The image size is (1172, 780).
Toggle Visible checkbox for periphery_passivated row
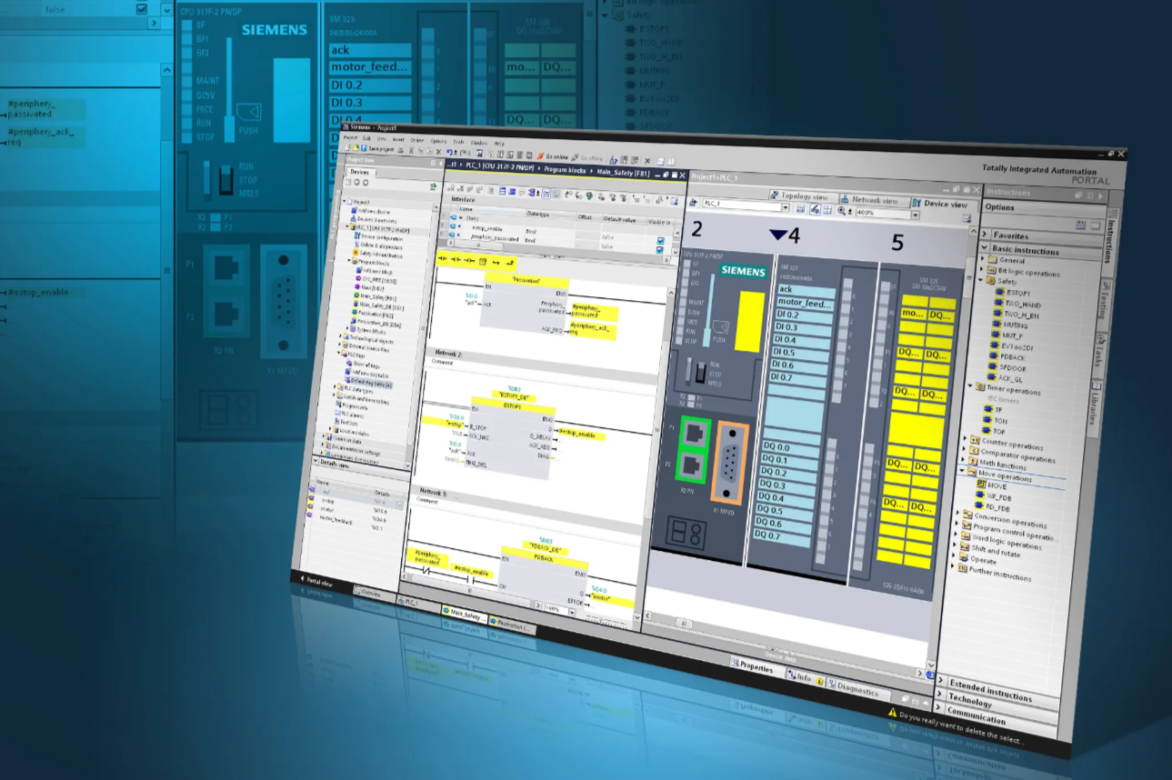click(660, 250)
